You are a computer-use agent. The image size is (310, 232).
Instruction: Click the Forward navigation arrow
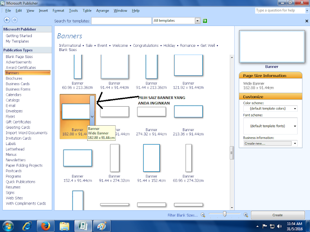tap(14, 20)
